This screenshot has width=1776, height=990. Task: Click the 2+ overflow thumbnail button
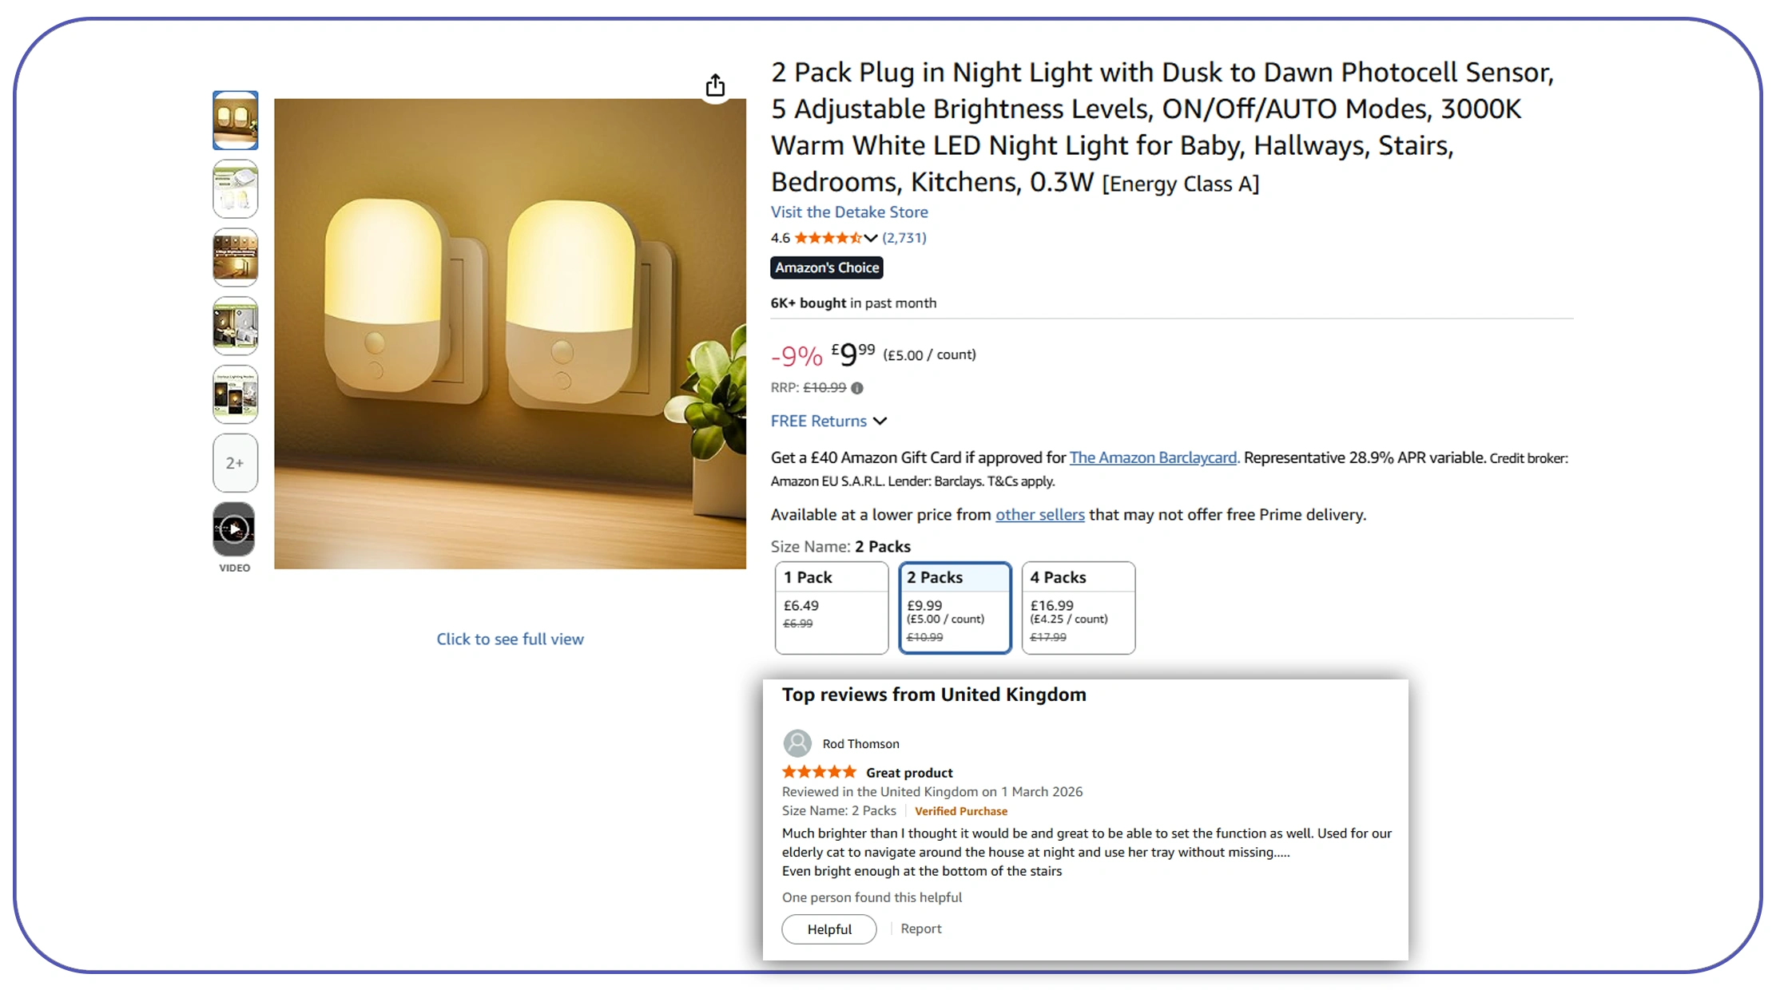[x=234, y=461]
